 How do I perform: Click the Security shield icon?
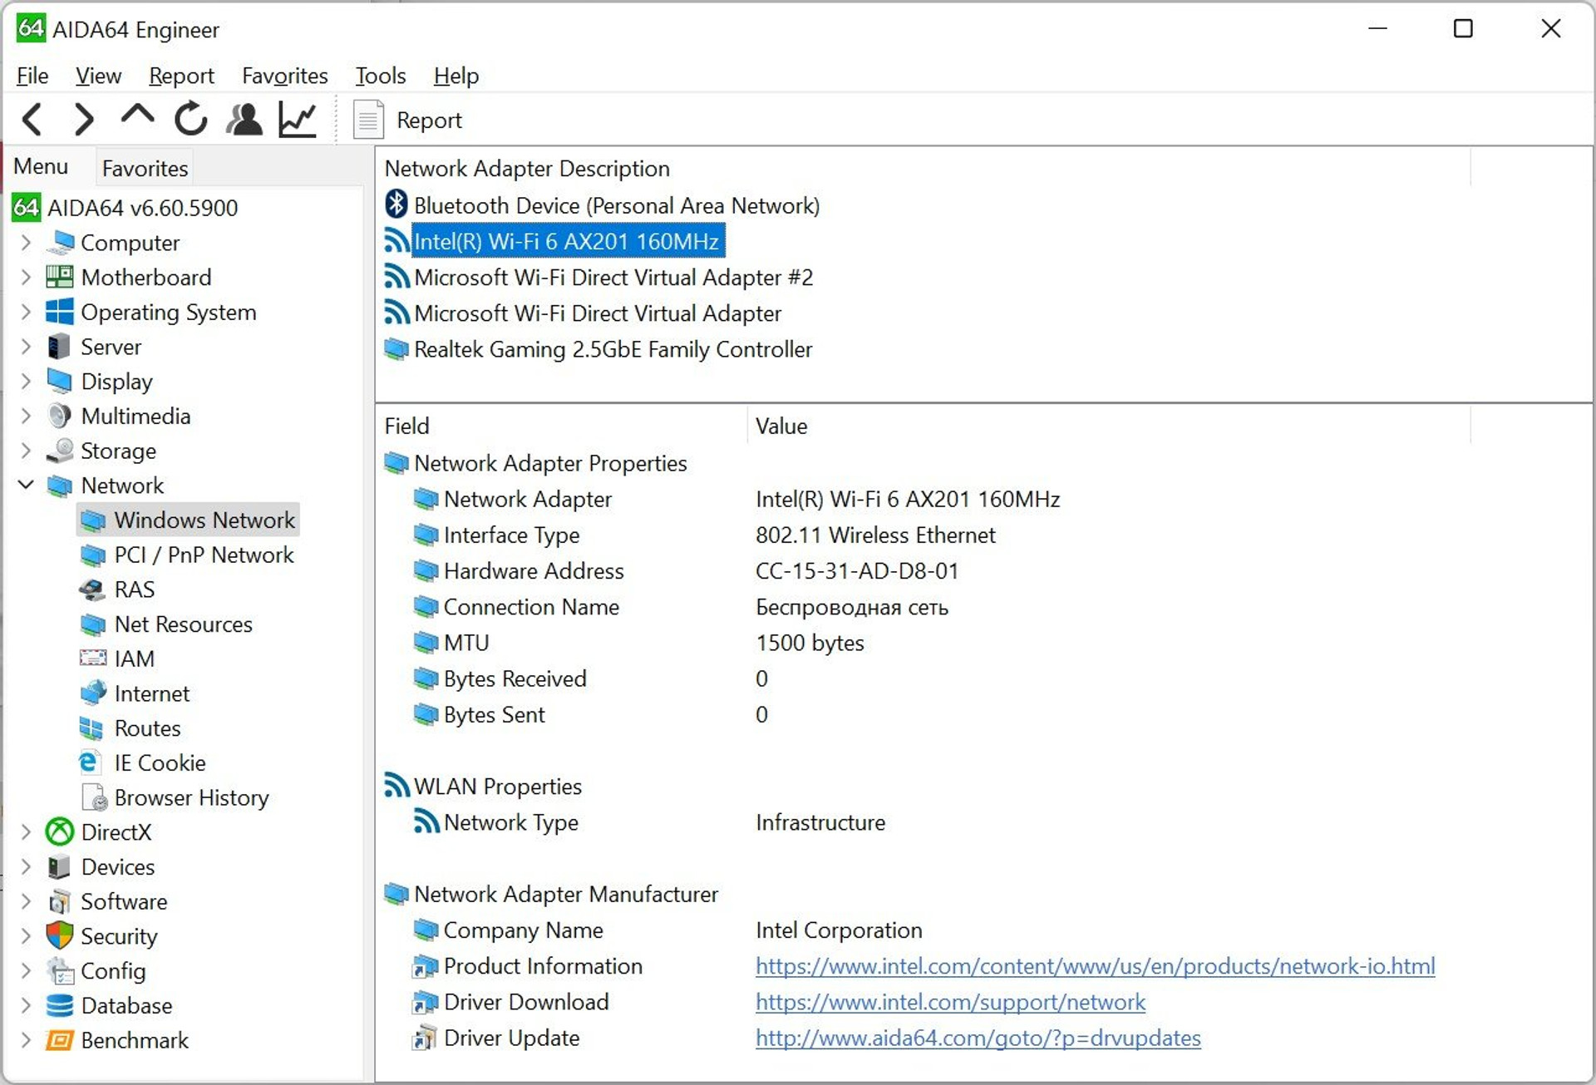click(x=60, y=936)
